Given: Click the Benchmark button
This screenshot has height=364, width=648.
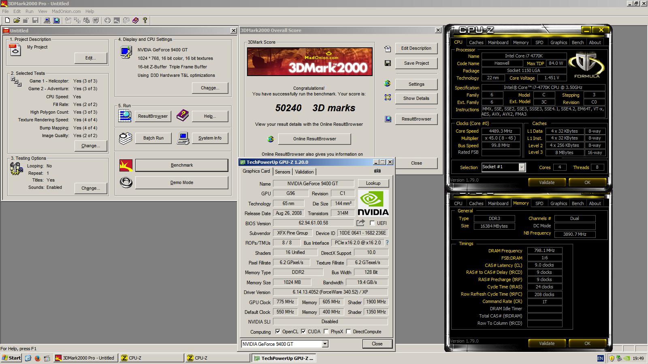Looking at the screenshot, I should click(x=182, y=165).
